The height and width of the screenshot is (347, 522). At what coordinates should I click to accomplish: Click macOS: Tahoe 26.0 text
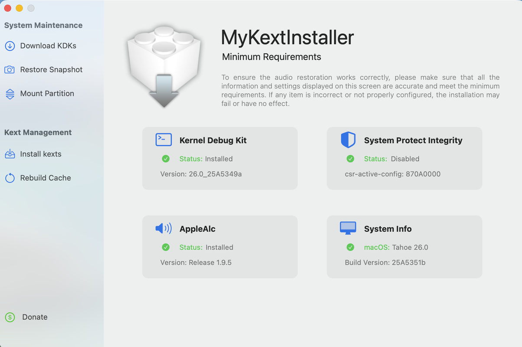click(x=396, y=247)
